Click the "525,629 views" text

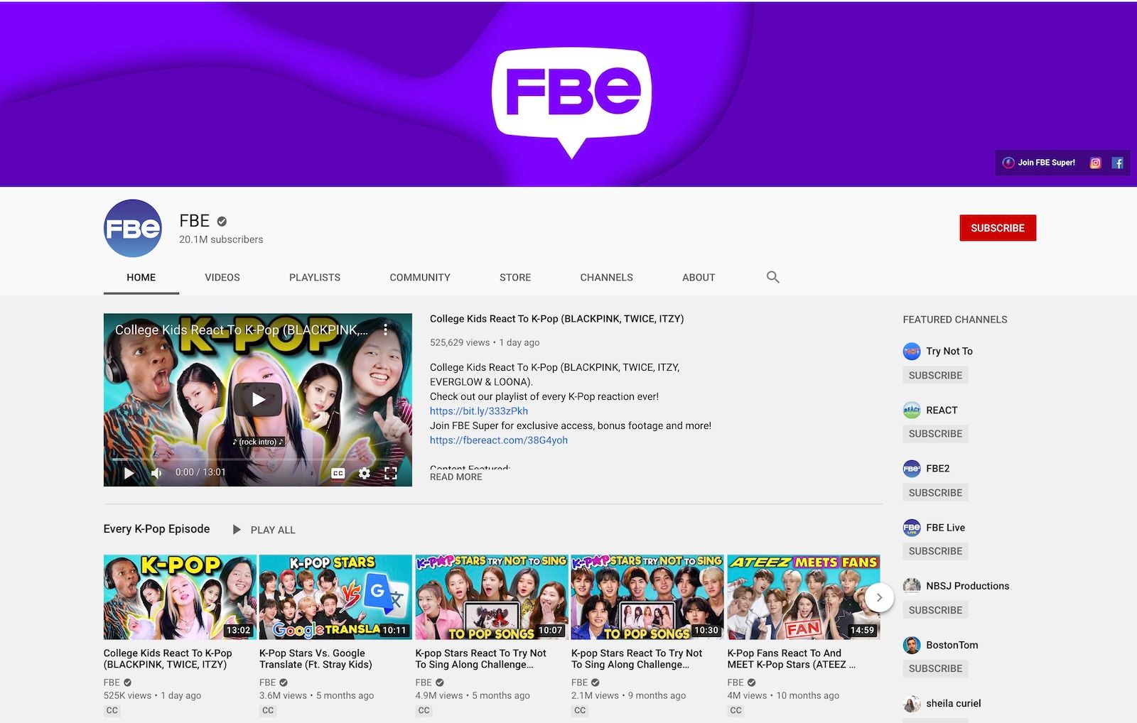point(460,342)
